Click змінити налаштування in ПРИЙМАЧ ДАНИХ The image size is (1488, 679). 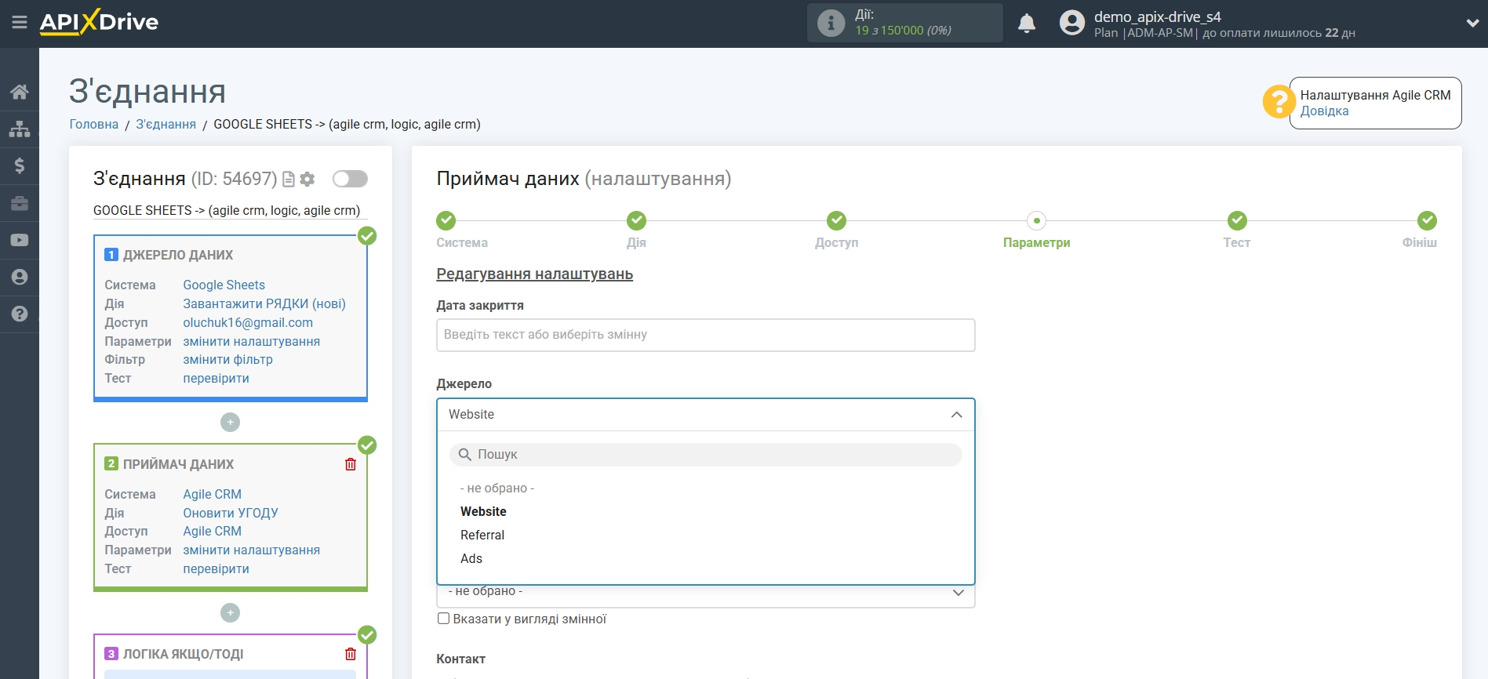coord(251,550)
